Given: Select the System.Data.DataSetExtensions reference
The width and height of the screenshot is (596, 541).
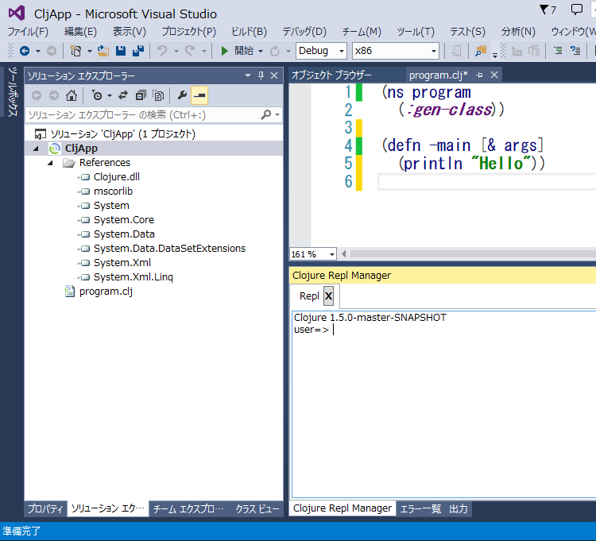Looking at the screenshot, I should (169, 249).
